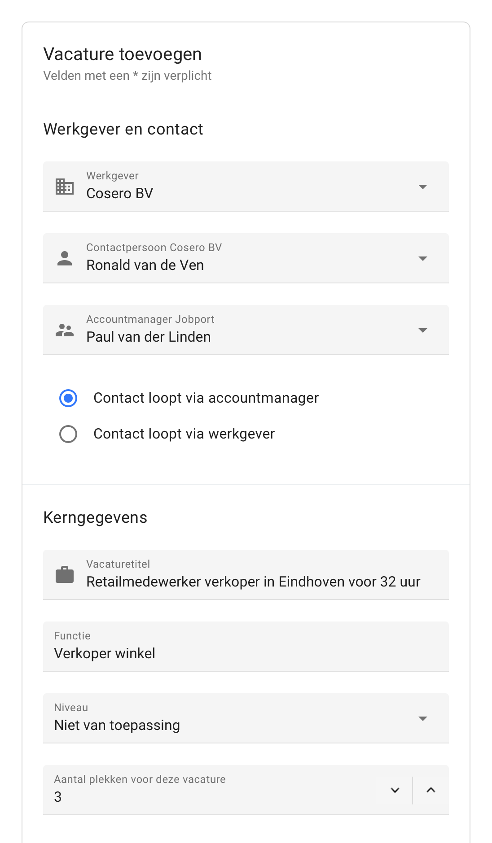Click the people icon beside Accountmanager Jobport
The width and height of the screenshot is (492, 843).
tap(65, 330)
